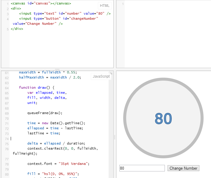This screenshot has width=211, height=178.
Task: Click the line 'ellapsed = time - lastTime;'
Action: [55, 128]
